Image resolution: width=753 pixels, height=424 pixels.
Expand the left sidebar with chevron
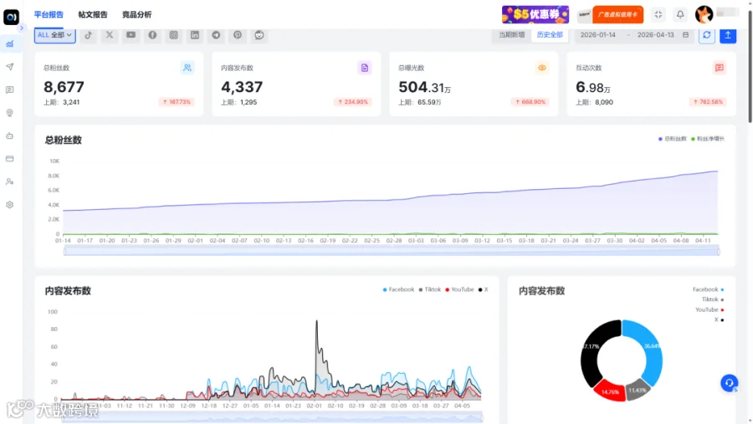click(x=21, y=28)
